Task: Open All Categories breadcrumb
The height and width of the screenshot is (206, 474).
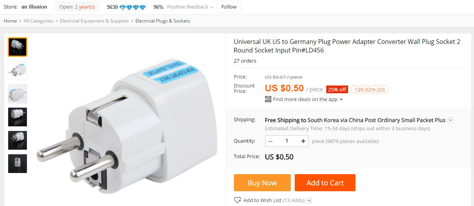Action: coord(38,21)
